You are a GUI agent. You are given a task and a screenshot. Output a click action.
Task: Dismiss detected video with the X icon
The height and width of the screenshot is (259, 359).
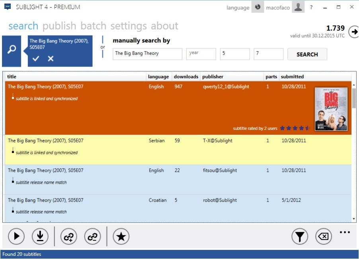[x=51, y=59]
